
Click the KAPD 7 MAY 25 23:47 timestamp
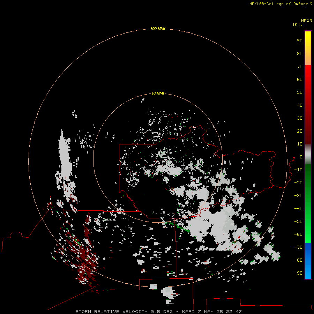212,312
